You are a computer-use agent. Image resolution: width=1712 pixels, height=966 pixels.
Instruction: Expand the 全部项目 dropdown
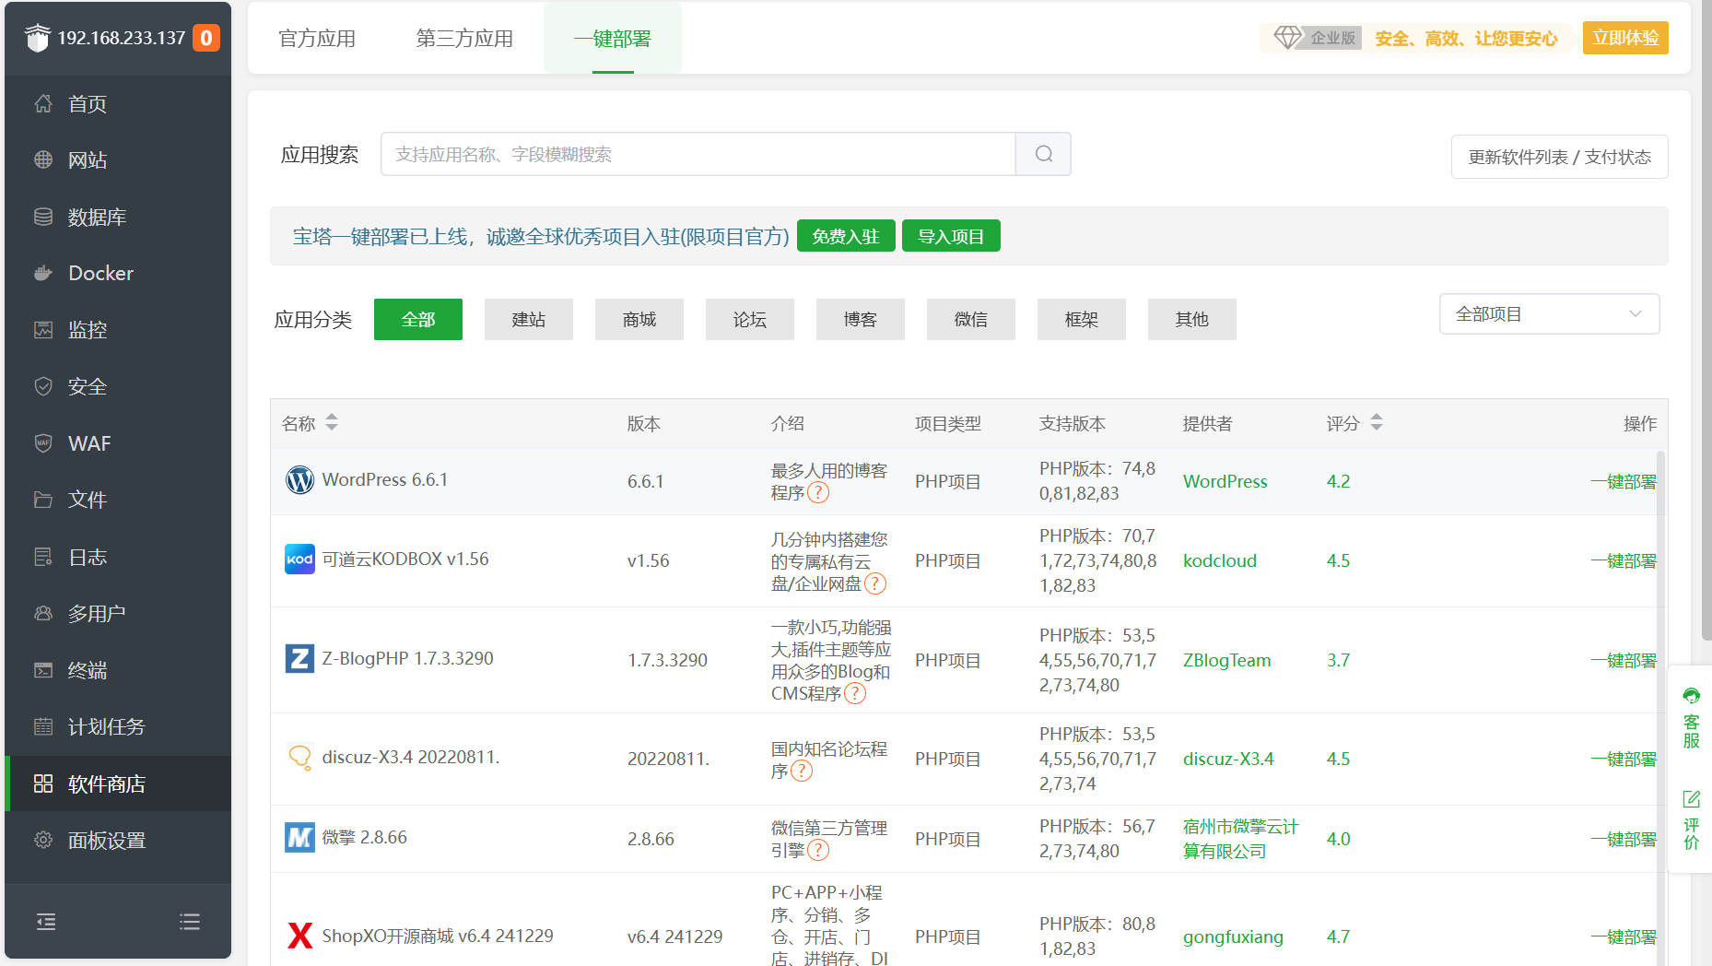click(x=1548, y=314)
